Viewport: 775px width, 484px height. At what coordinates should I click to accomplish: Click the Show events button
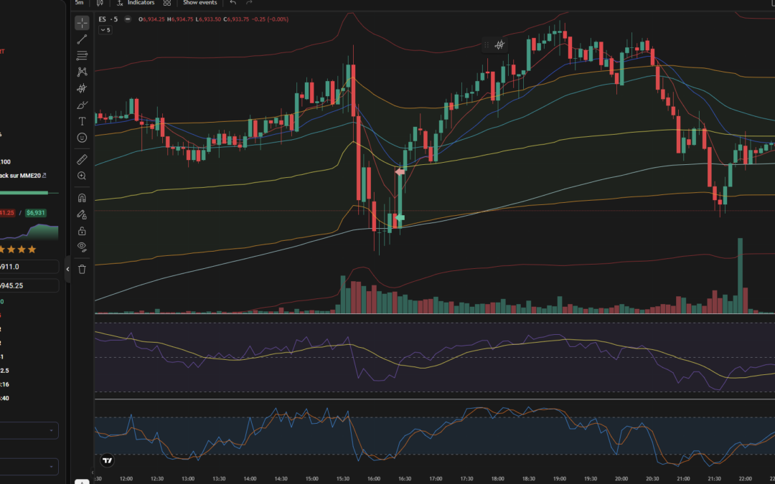coord(199,3)
